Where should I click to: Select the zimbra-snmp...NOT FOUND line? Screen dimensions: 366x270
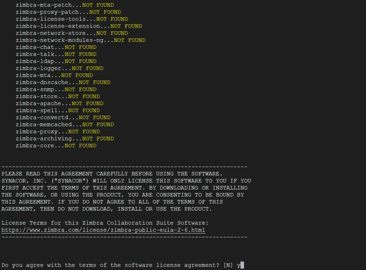click(56, 89)
